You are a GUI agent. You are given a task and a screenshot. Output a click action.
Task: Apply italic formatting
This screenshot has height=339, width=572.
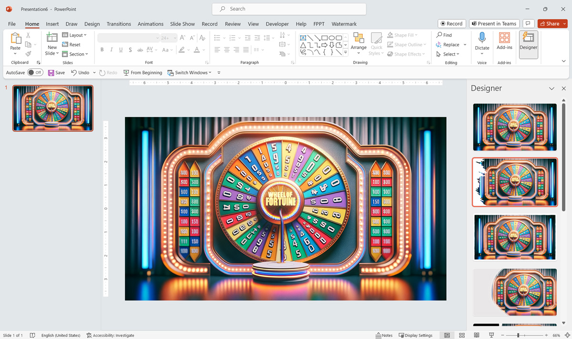[x=111, y=49]
